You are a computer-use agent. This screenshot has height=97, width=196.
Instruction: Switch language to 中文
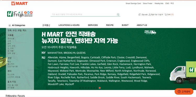pyautogui.click(x=172, y=3)
